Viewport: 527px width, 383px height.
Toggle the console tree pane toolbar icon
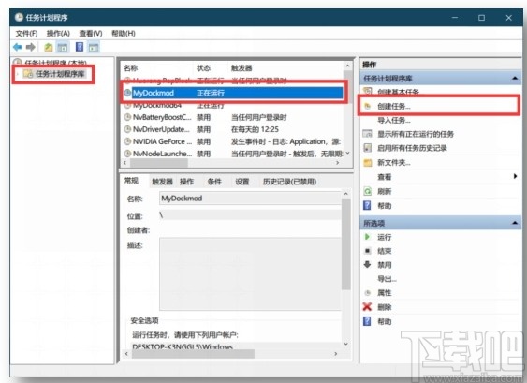point(63,47)
